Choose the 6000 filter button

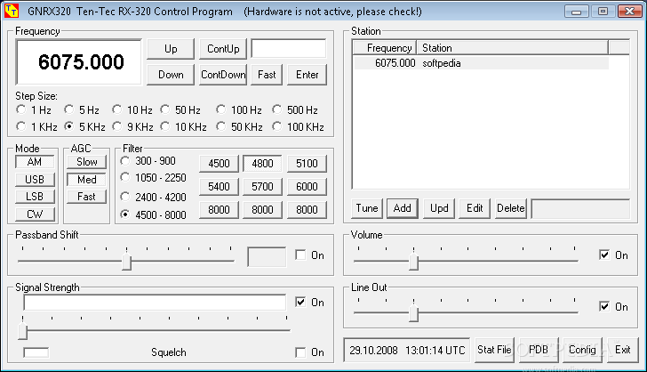(307, 187)
